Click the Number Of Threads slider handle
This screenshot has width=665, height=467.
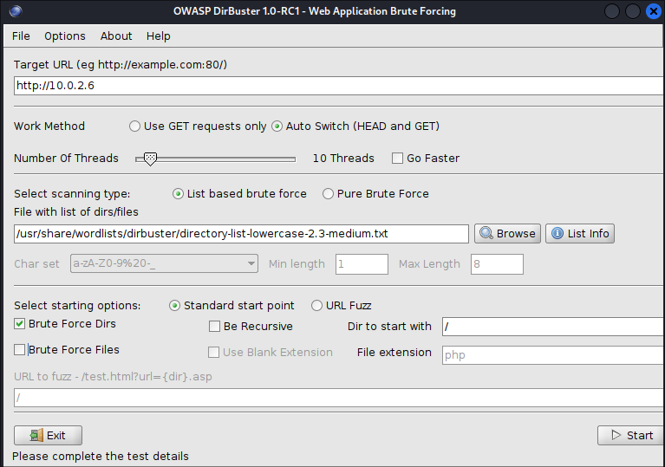150,159
